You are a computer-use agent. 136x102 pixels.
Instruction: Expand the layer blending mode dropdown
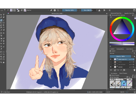click(x=121, y=53)
